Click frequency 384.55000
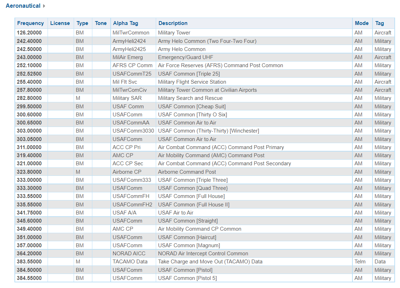400x288 pixels. [x=29, y=278]
